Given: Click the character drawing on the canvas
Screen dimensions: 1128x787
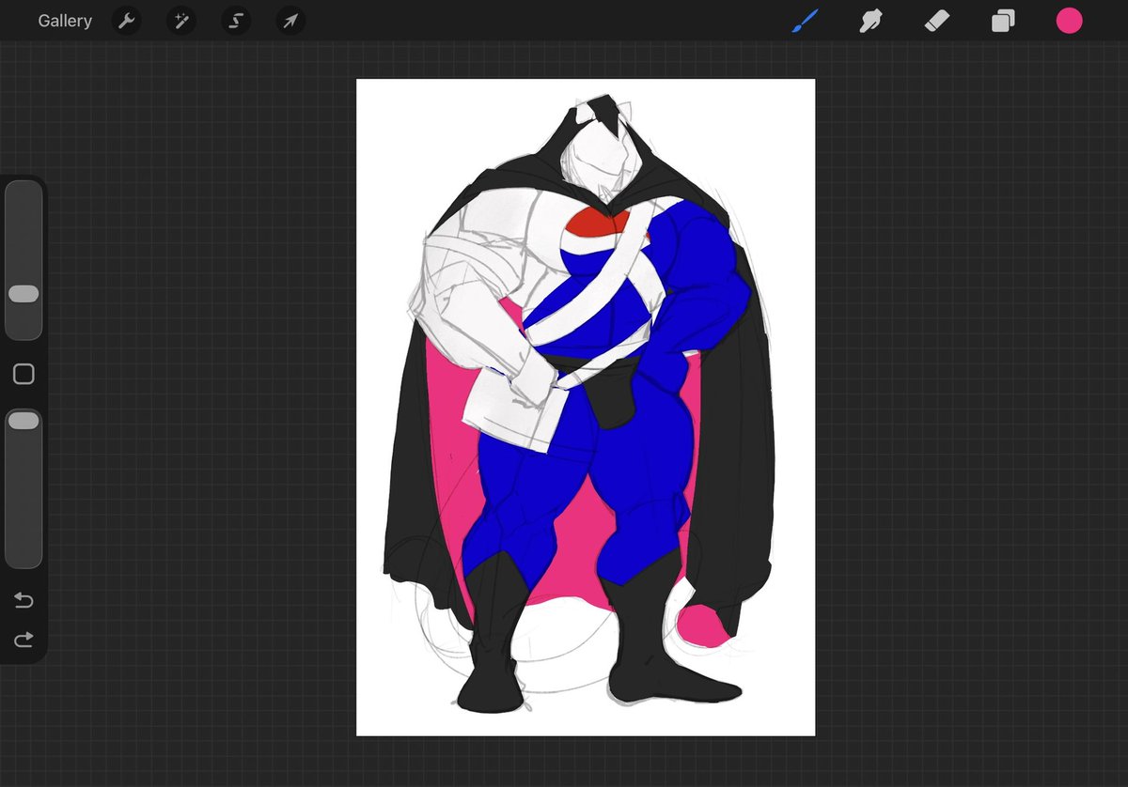Looking at the screenshot, I should click(581, 404).
